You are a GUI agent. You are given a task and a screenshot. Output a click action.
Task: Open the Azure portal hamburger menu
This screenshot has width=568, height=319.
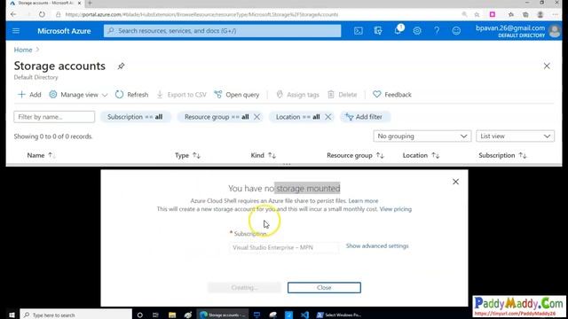pyautogui.click(x=16, y=31)
